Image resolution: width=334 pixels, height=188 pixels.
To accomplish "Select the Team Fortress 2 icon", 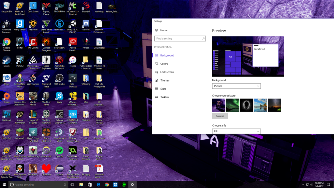I will (46, 135).
